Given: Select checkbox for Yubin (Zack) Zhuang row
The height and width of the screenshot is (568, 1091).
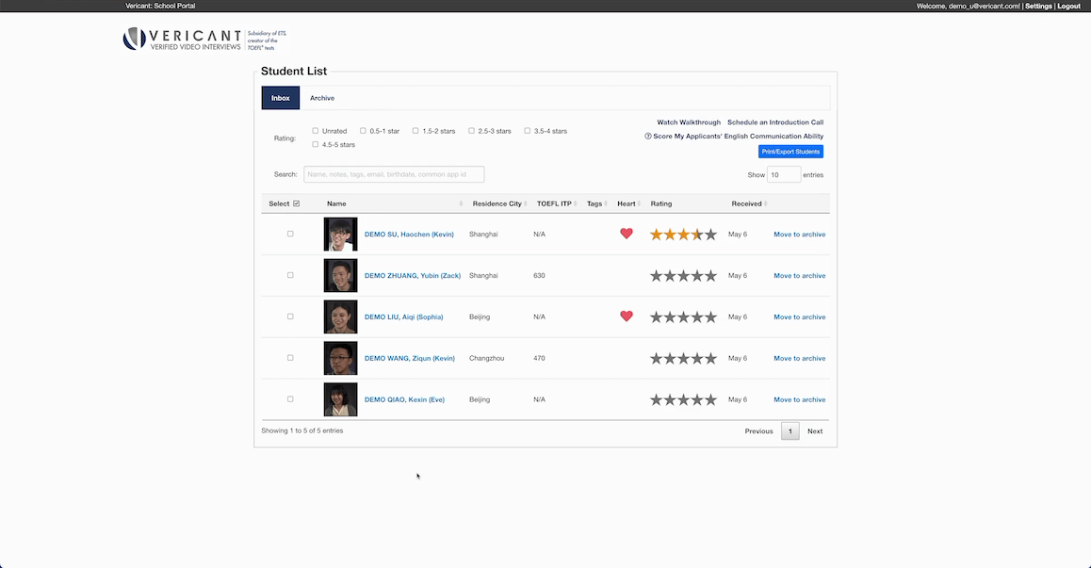Looking at the screenshot, I should 290,275.
